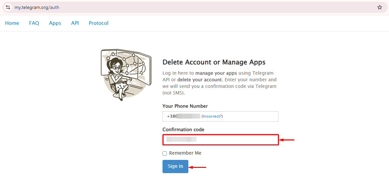Open the API navigation link
389x185 pixels.
pos(75,23)
